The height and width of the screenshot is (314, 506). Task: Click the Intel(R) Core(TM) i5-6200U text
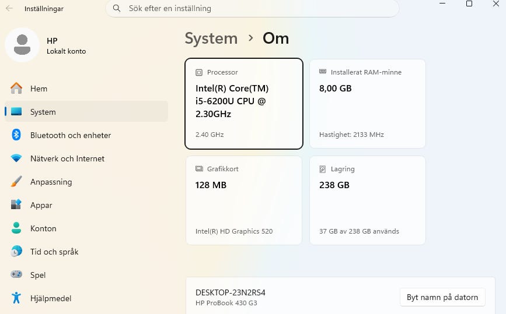(232, 101)
